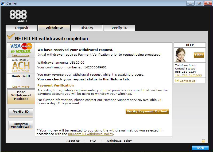This screenshot has width=213, height=152.
Task: Open the About us footer link
Action: [x=73, y=141]
